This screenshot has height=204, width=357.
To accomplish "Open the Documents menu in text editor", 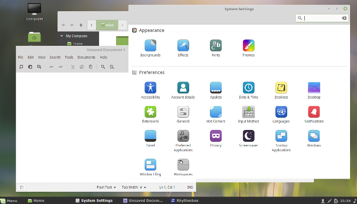I will (x=86, y=58).
